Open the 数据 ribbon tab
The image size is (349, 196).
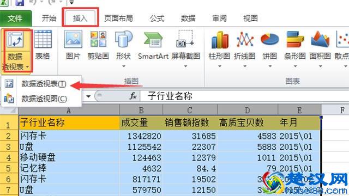188,18
